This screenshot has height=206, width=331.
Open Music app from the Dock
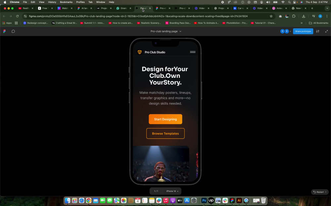pyautogui.click(x=166, y=200)
